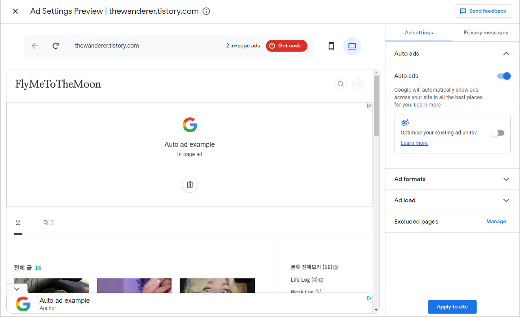Click the Send feedback button

[x=483, y=11]
